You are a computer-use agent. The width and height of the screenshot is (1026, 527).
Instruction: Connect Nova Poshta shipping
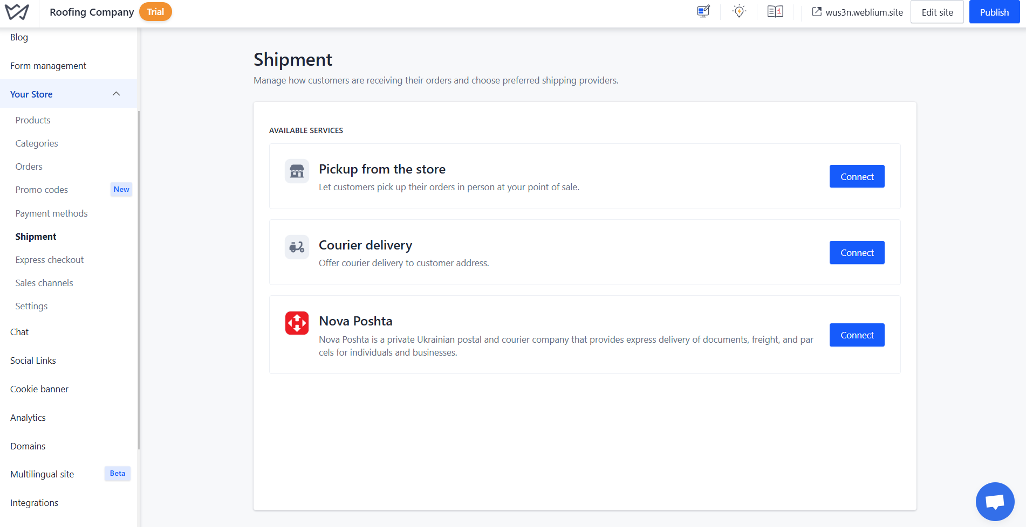pos(857,335)
